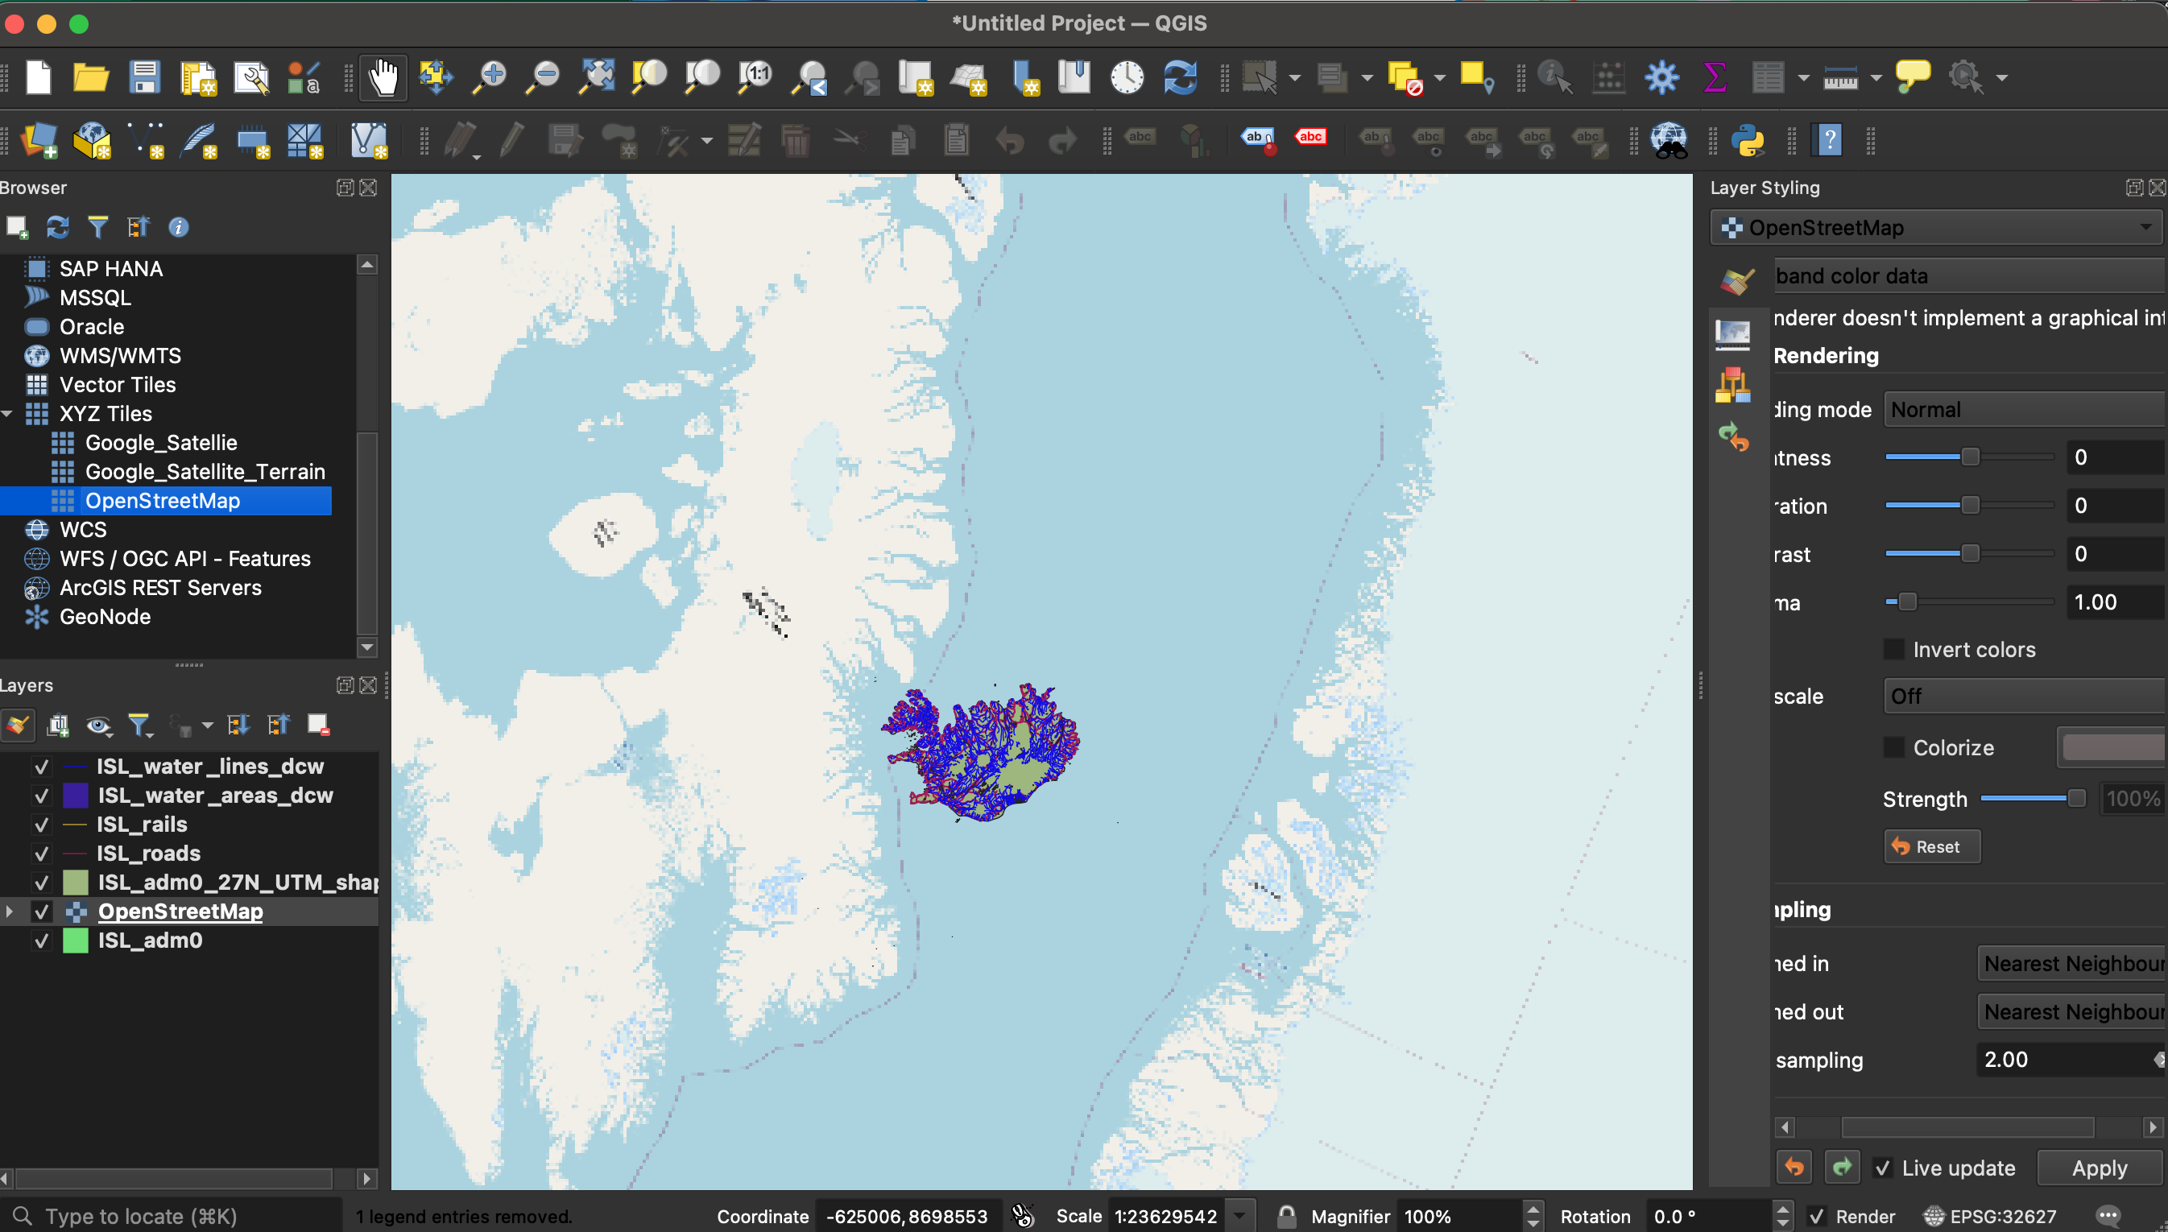2168x1232 pixels.
Task: Create a new project with the blank page icon
Action: coord(39,77)
